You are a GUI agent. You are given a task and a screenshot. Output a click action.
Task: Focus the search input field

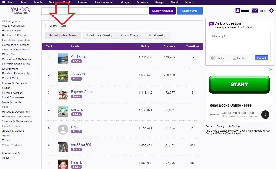tap(95, 11)
